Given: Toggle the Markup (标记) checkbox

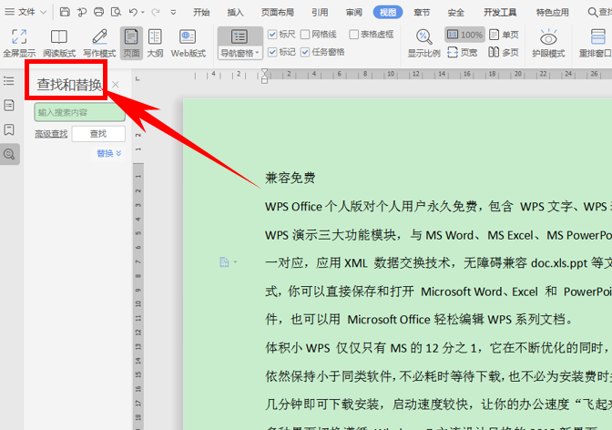Looking at the screenshot, I should click(x=272, y=52).
